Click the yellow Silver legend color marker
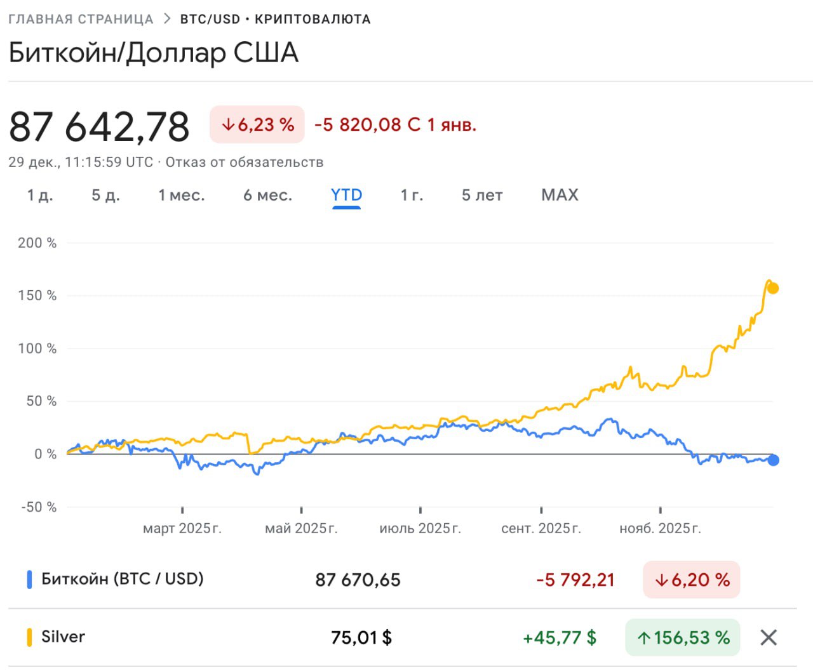The image size is (813, 671). (x=29, y=637)
